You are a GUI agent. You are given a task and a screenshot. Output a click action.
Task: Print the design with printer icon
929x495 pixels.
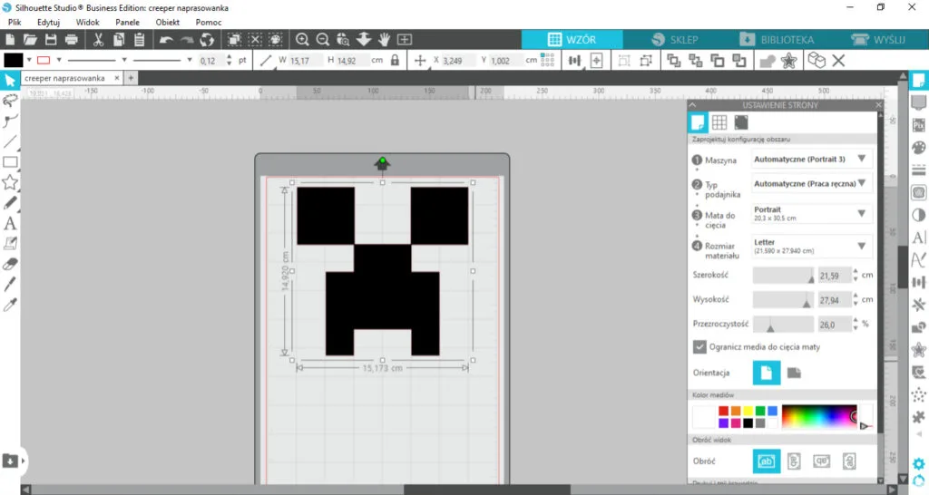(x=72, y=40)
